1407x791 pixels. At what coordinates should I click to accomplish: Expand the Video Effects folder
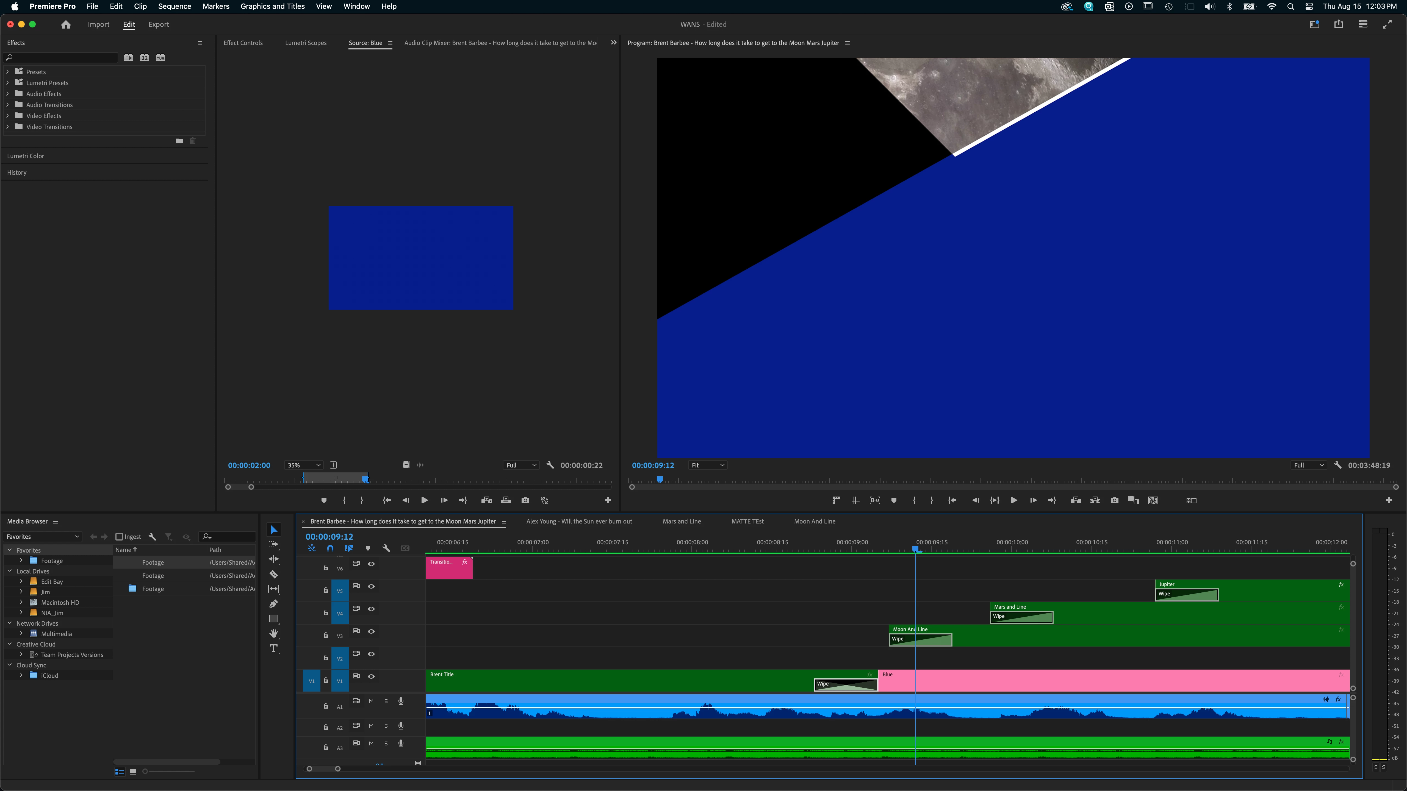click(8, 116)
